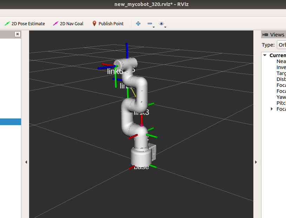The image size is (286, 218).
Task: Toggle the Invert Z axis row
Action: (281, 67)
